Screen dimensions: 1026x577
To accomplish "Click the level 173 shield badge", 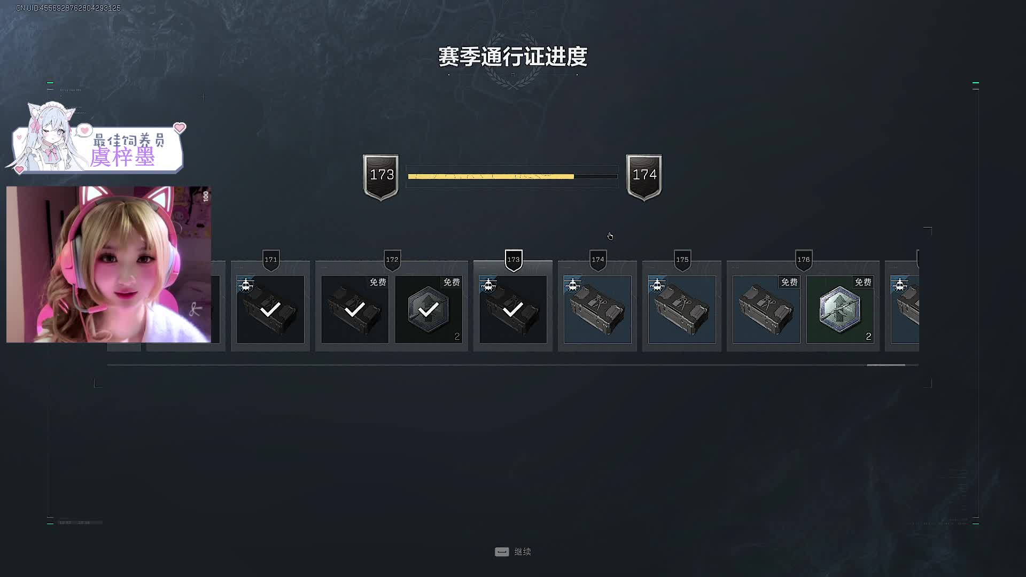I will 381,177.
